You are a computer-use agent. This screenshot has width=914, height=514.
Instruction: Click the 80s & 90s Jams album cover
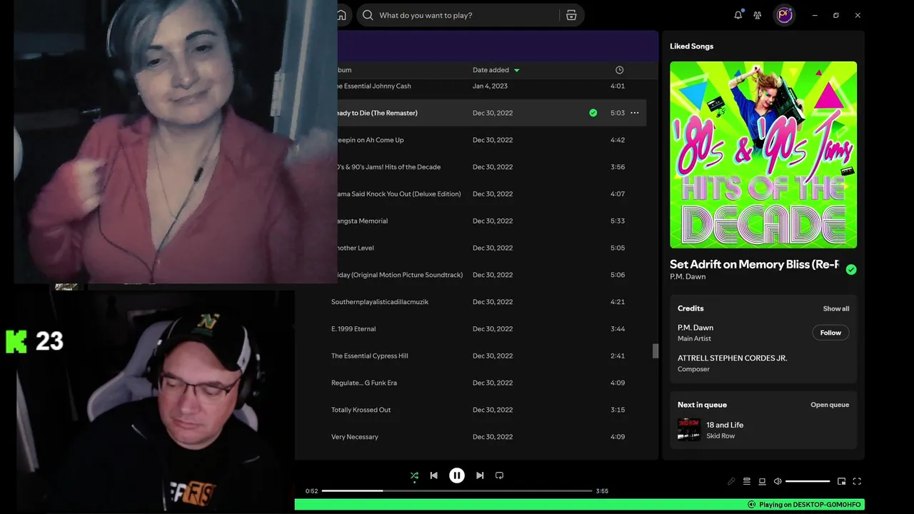(x=763, y=155)
